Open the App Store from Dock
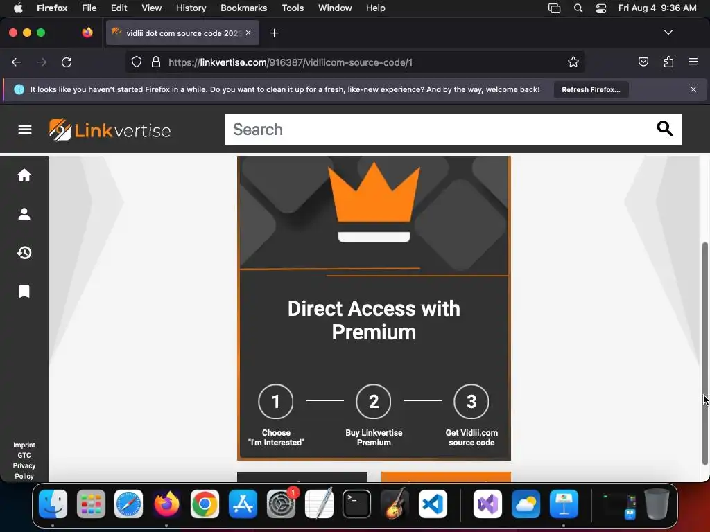Image resolution: width=710 pixels, height=532 pixels. point(243,504)
